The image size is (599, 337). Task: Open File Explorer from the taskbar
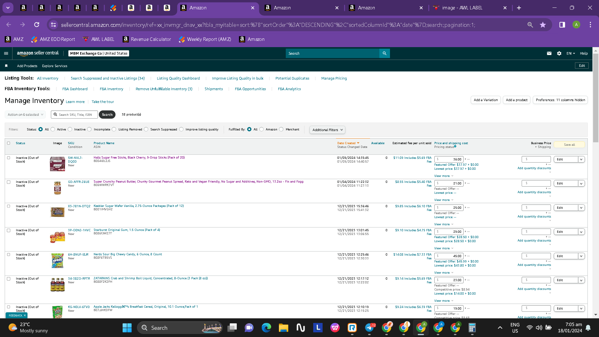tap(284, 328)
